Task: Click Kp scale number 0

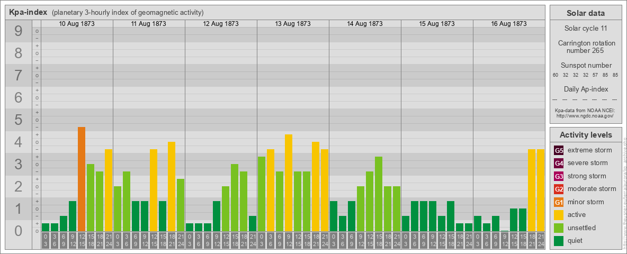Action: [x=19, y=231]
